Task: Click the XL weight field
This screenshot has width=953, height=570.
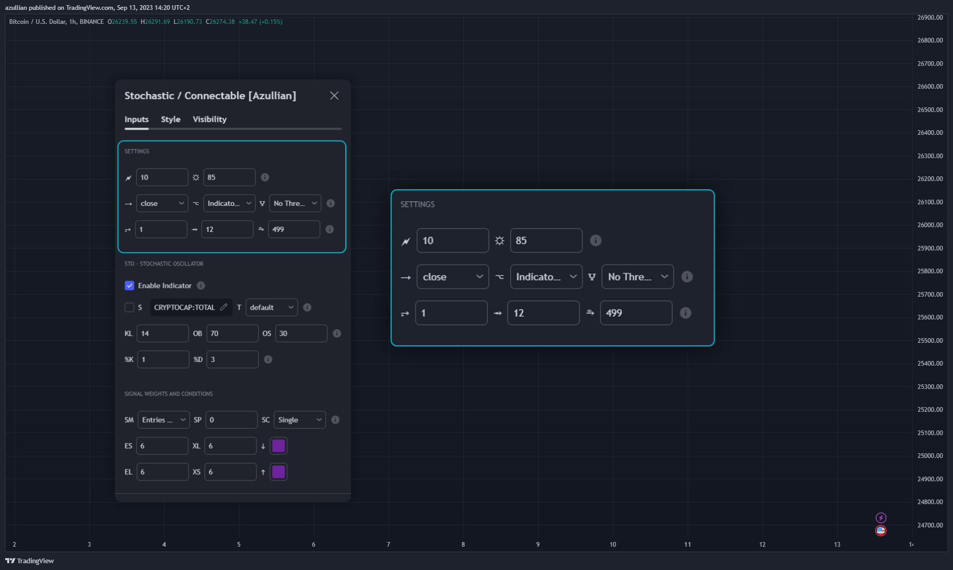Action: click(x=230, y=446)
